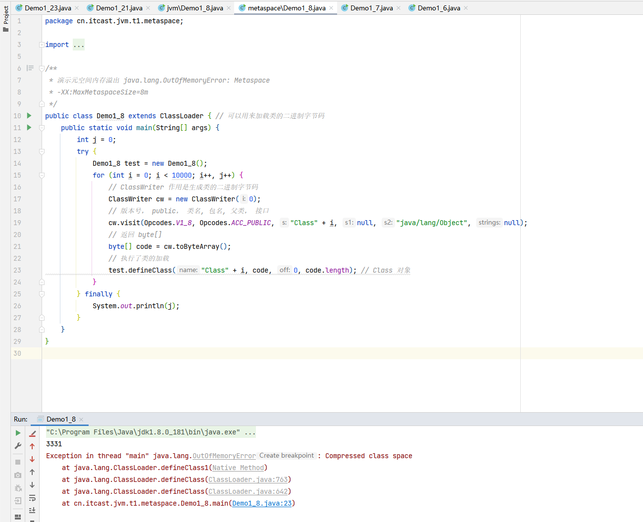Click fold end marker at line 24
The height and width of the screenshot is (522, 643).
coord(42,282)
